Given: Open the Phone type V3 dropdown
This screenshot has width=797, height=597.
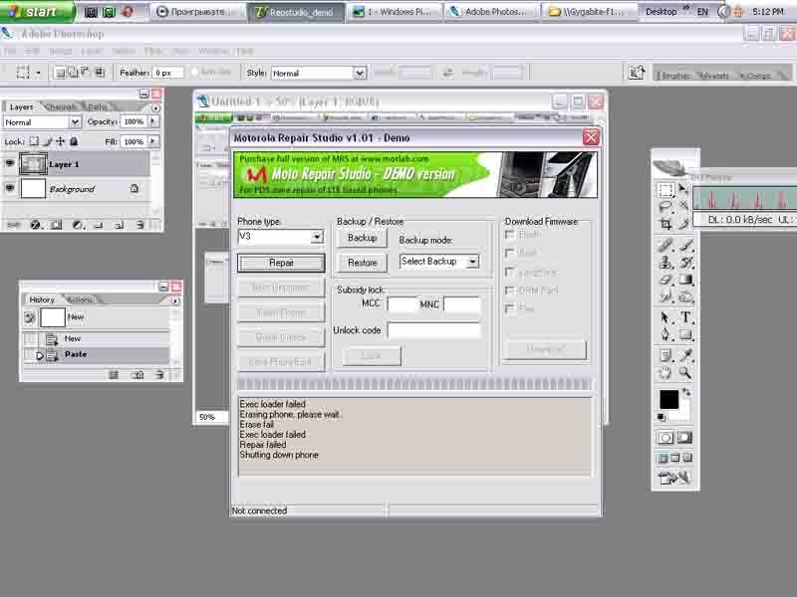Looking at the screenshot, I should [x=316, y=237].
